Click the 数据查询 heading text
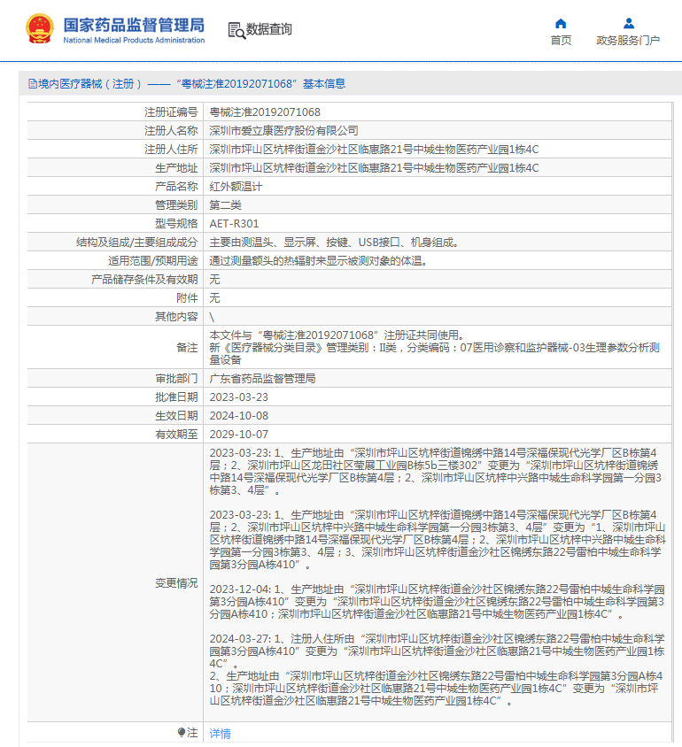Screen dimensions: 682x747 coord(268,29)
